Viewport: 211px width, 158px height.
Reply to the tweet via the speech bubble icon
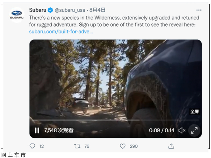32,146
